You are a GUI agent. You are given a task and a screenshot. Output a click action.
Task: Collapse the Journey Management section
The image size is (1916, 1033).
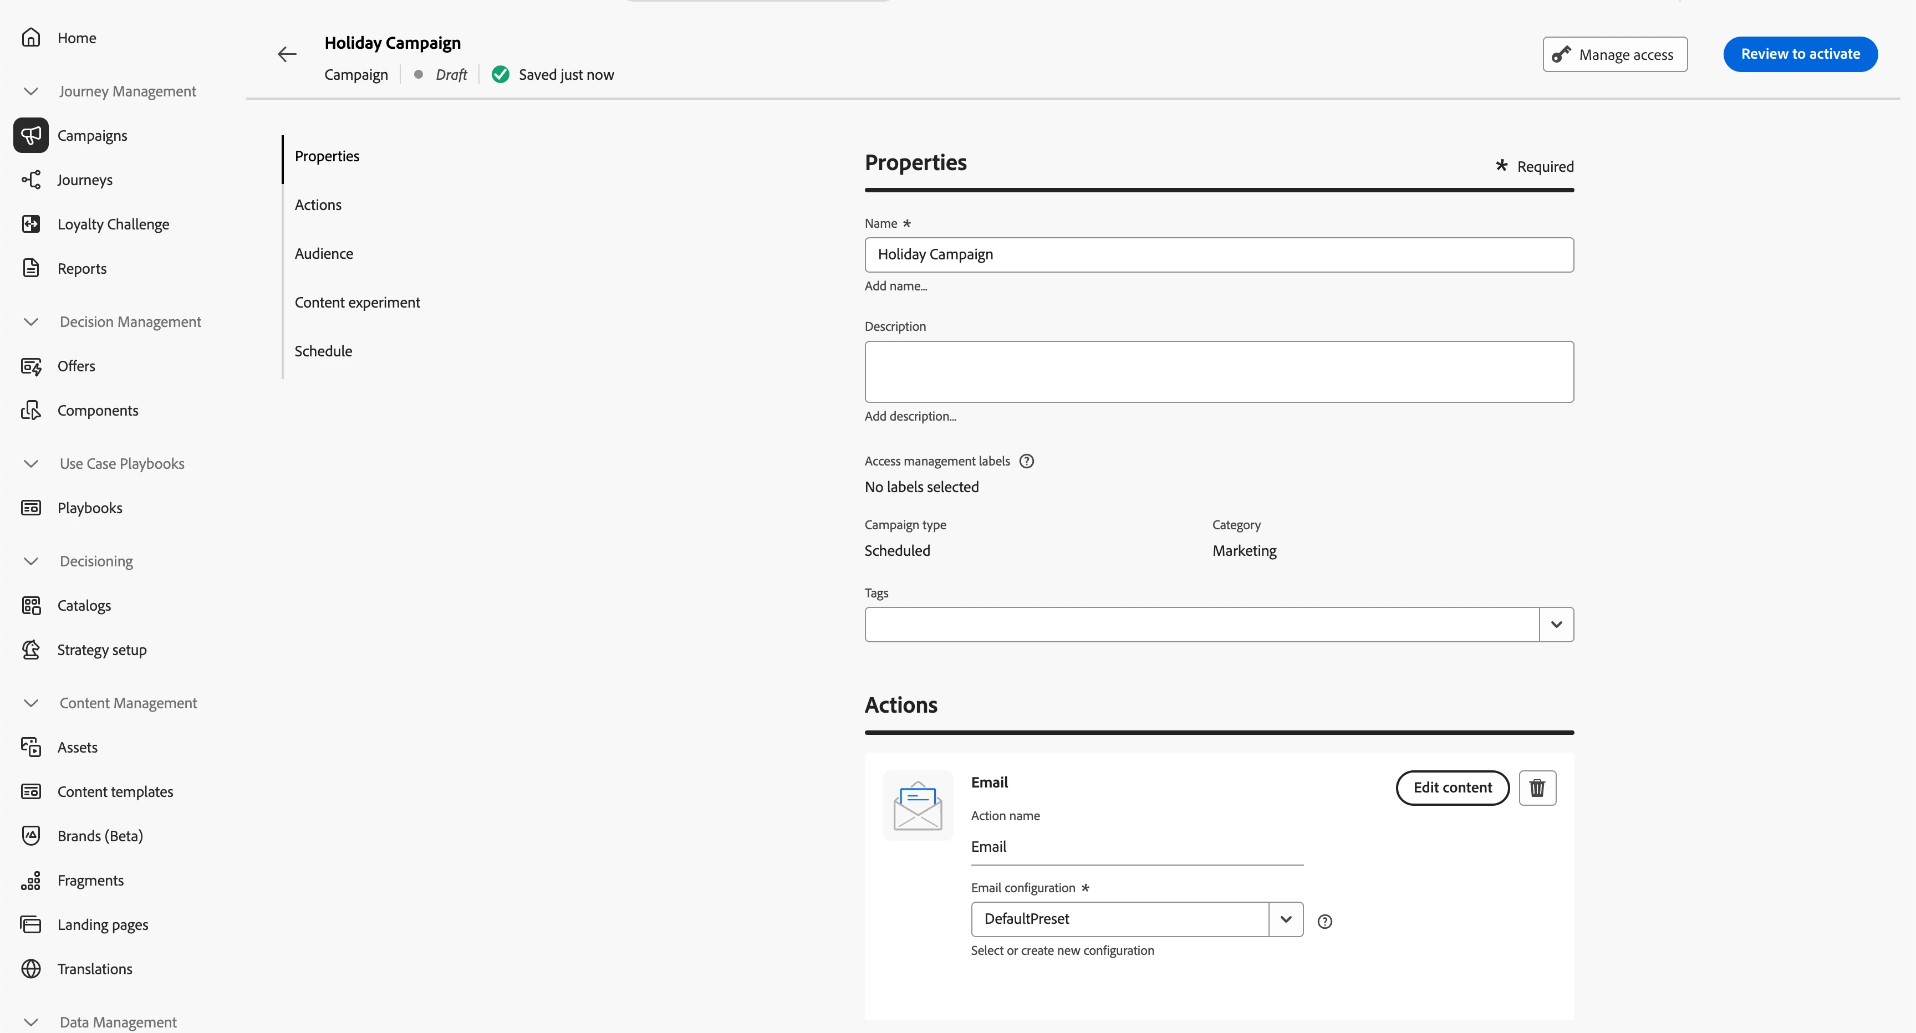(x=31, y=91)
